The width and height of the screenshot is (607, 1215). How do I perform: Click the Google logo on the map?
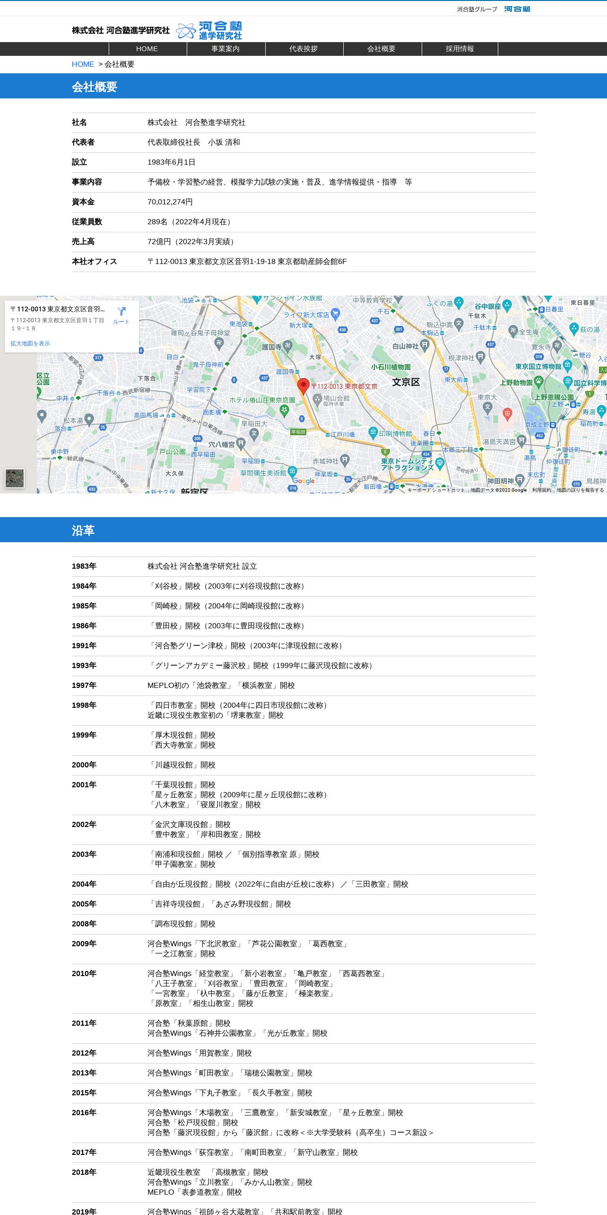pyautogui.click(x=303, y=481)
